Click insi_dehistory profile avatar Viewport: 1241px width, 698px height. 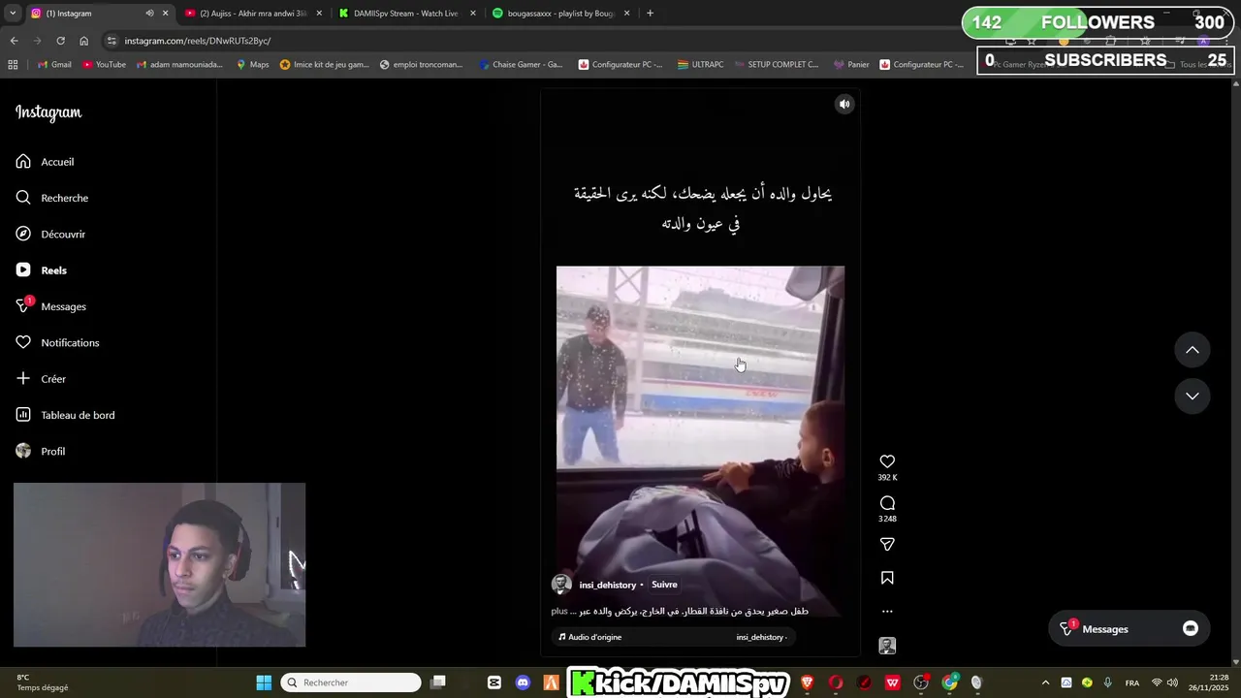pos(561,584)
